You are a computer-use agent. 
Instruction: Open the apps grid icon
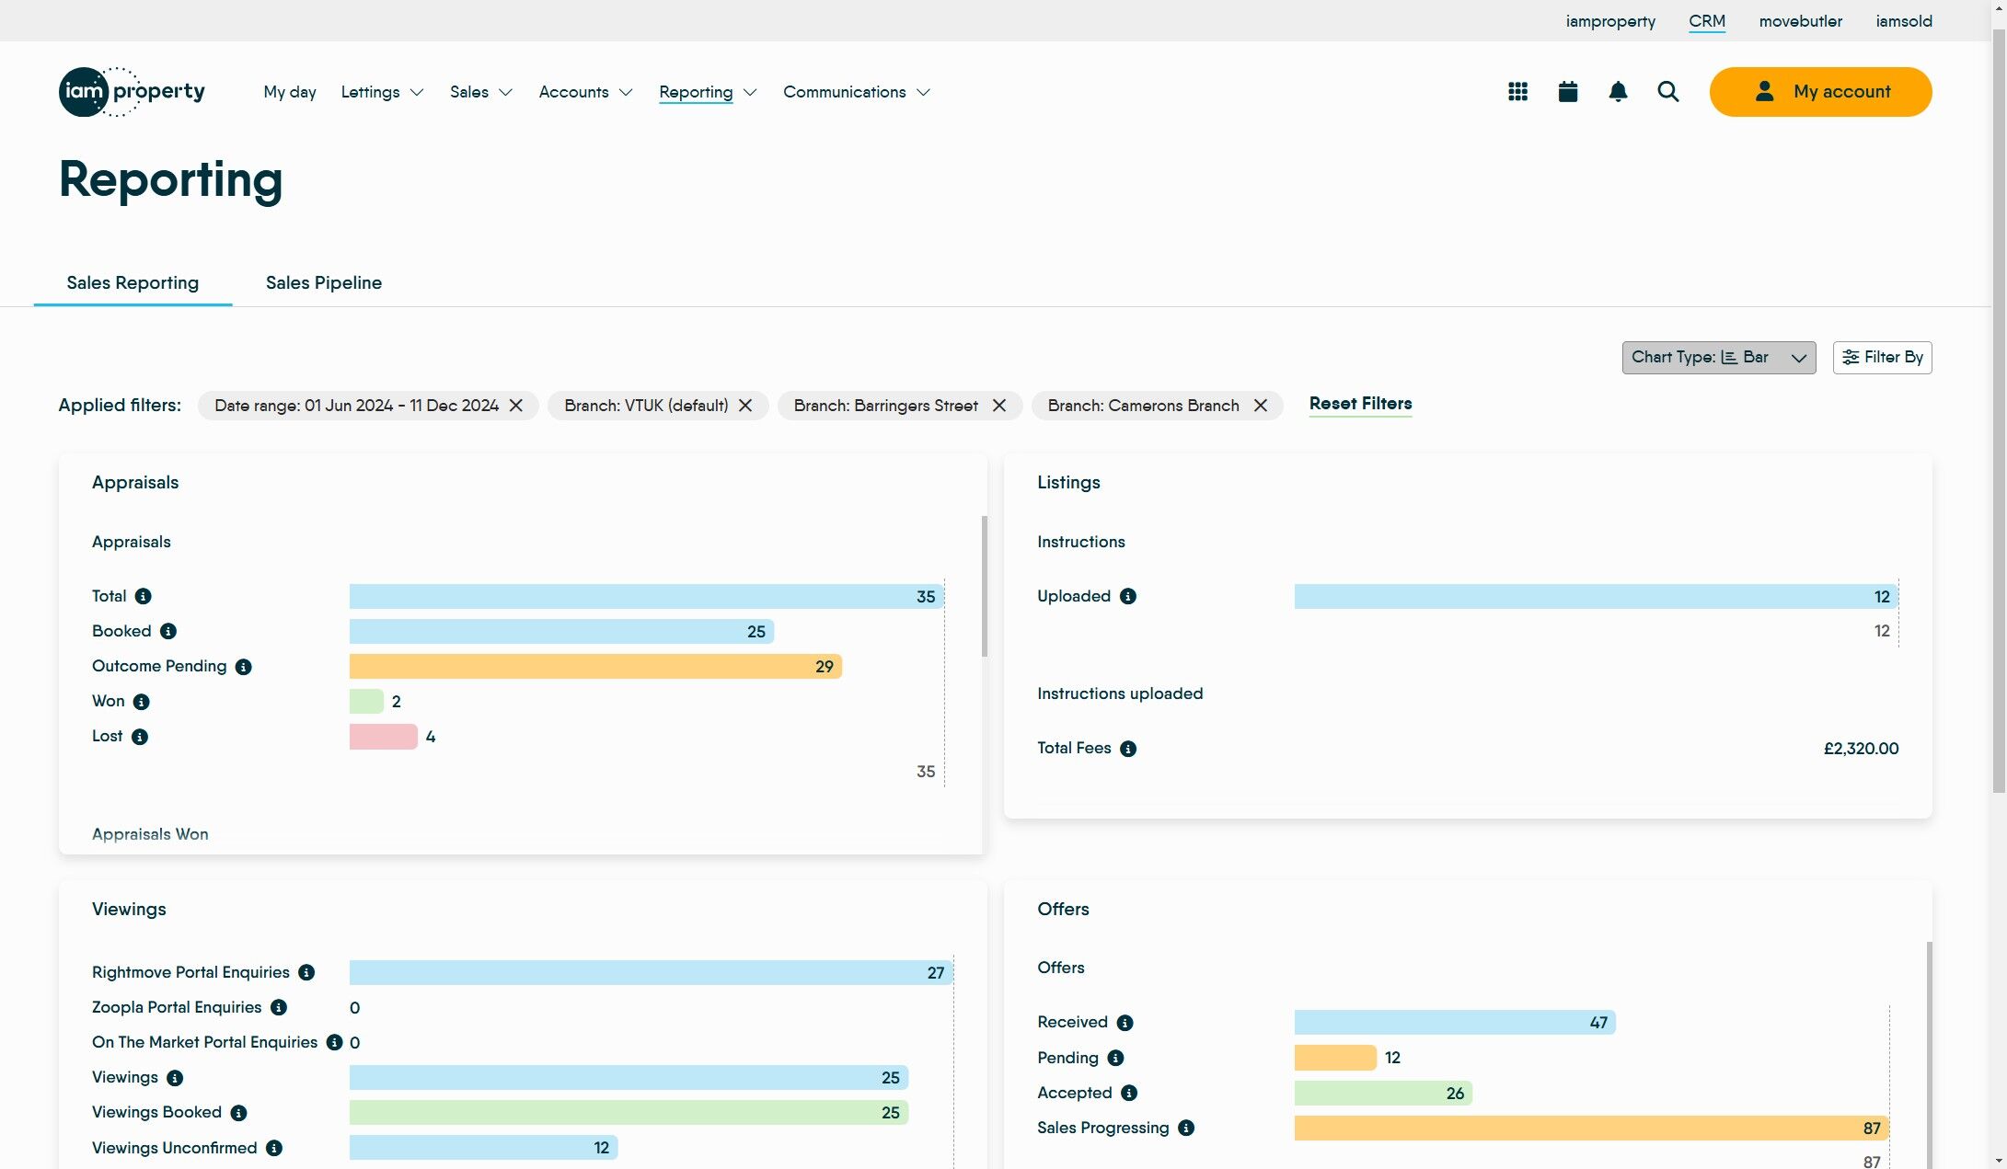(x=1517, y=92)
